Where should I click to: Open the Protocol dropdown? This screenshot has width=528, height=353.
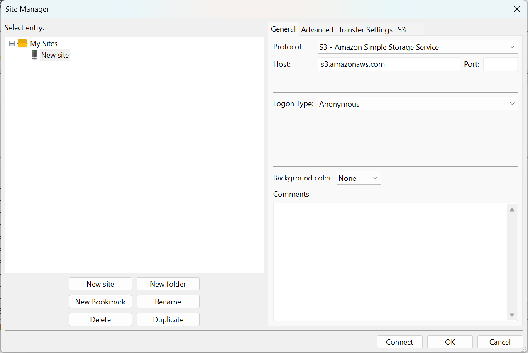418,47
